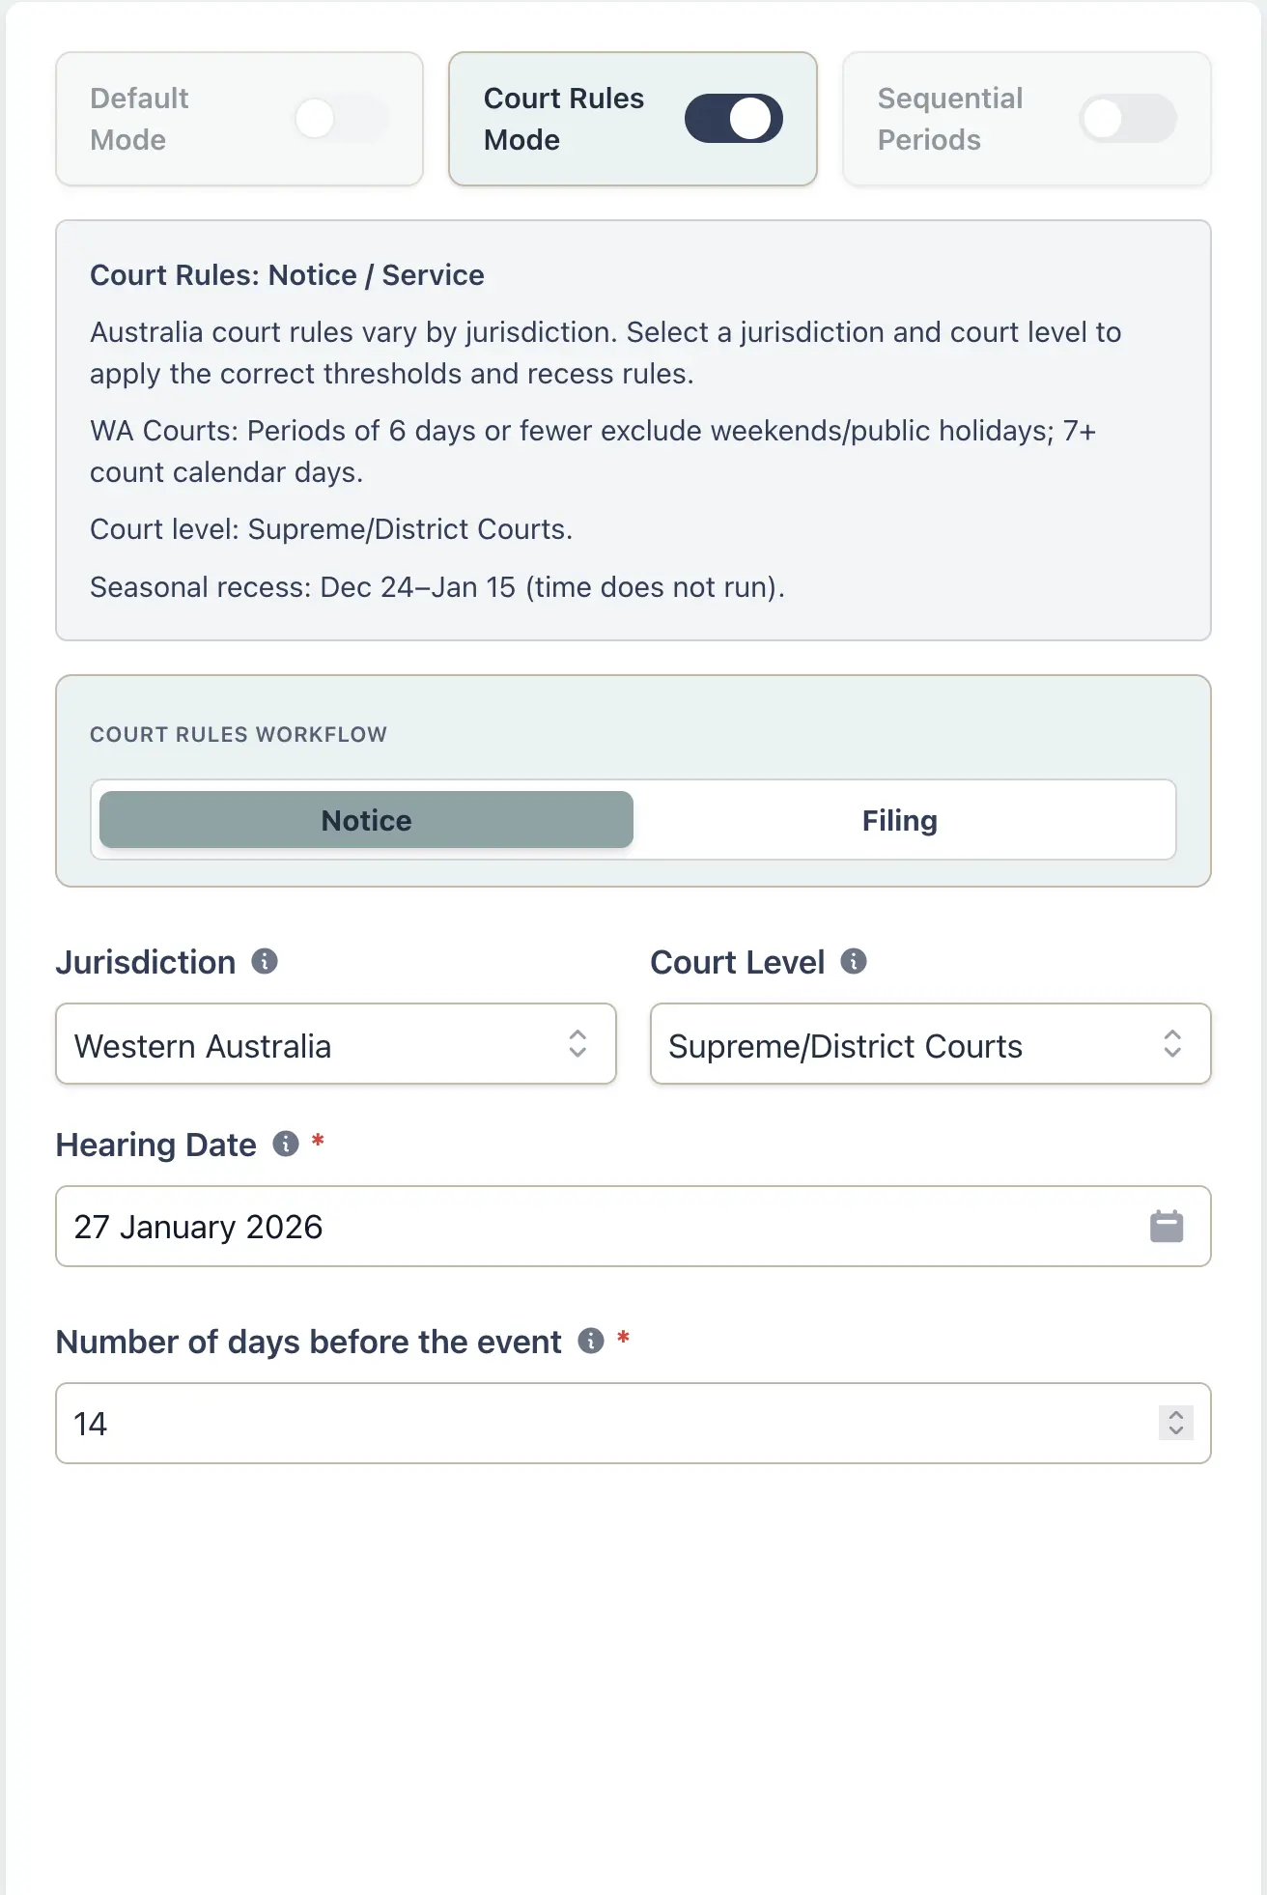Image resolution: width=1267 pixels, height=1895 pixels.
Task: Open the Hearing Date calendar picker
Action: pyautogui.click(x=1167, y=1226)
